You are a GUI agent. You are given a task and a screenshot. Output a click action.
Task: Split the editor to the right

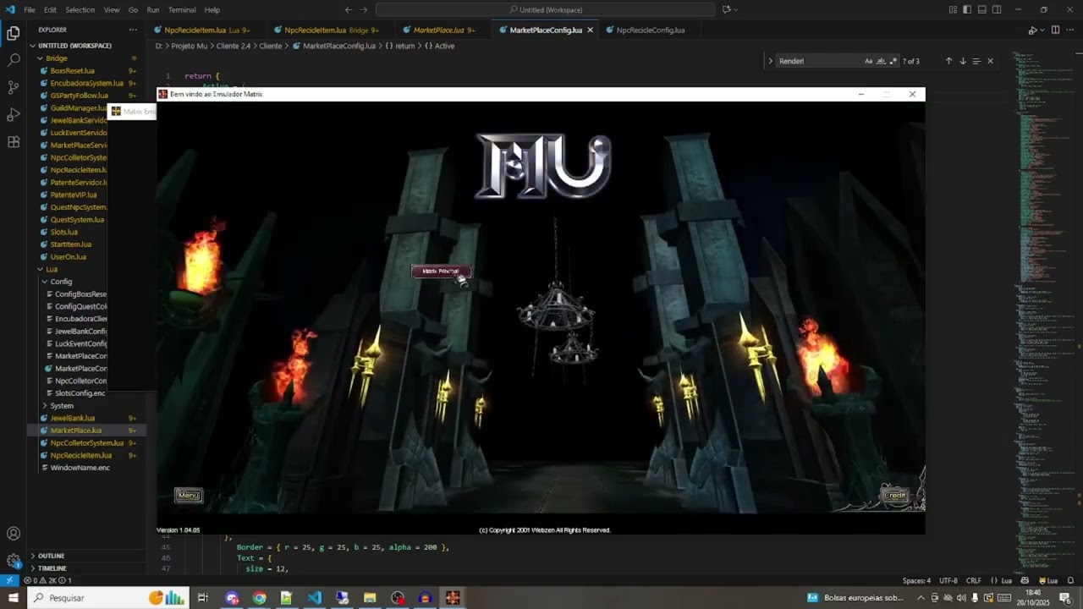click(x=1054, y=30)
